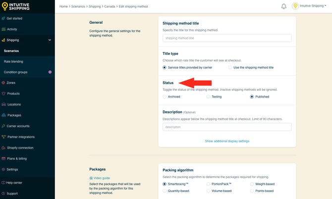Choose the PortionPack packing algorithm
This screenshot has height=199, width=332.
coord(208,184)
